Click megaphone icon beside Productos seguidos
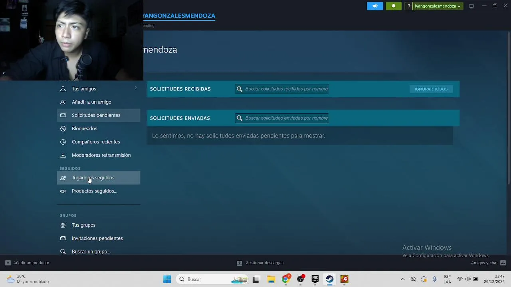 63,191
